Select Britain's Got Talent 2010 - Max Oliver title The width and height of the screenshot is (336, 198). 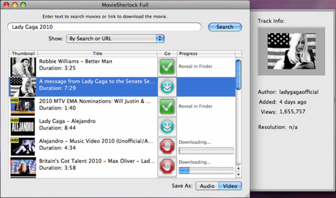(97, 161)
